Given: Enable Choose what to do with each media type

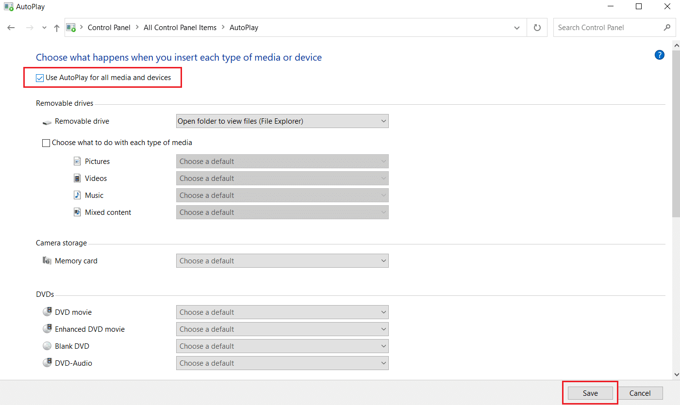Looking at the screenshot, I should click(x=46, y=143).
